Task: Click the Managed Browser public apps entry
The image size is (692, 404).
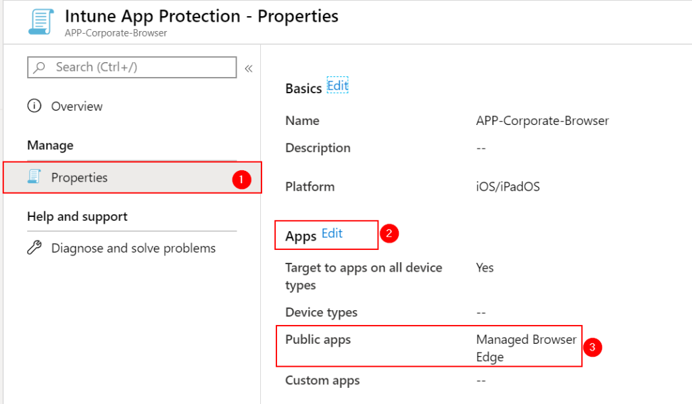Action: (x=526, y=340)
